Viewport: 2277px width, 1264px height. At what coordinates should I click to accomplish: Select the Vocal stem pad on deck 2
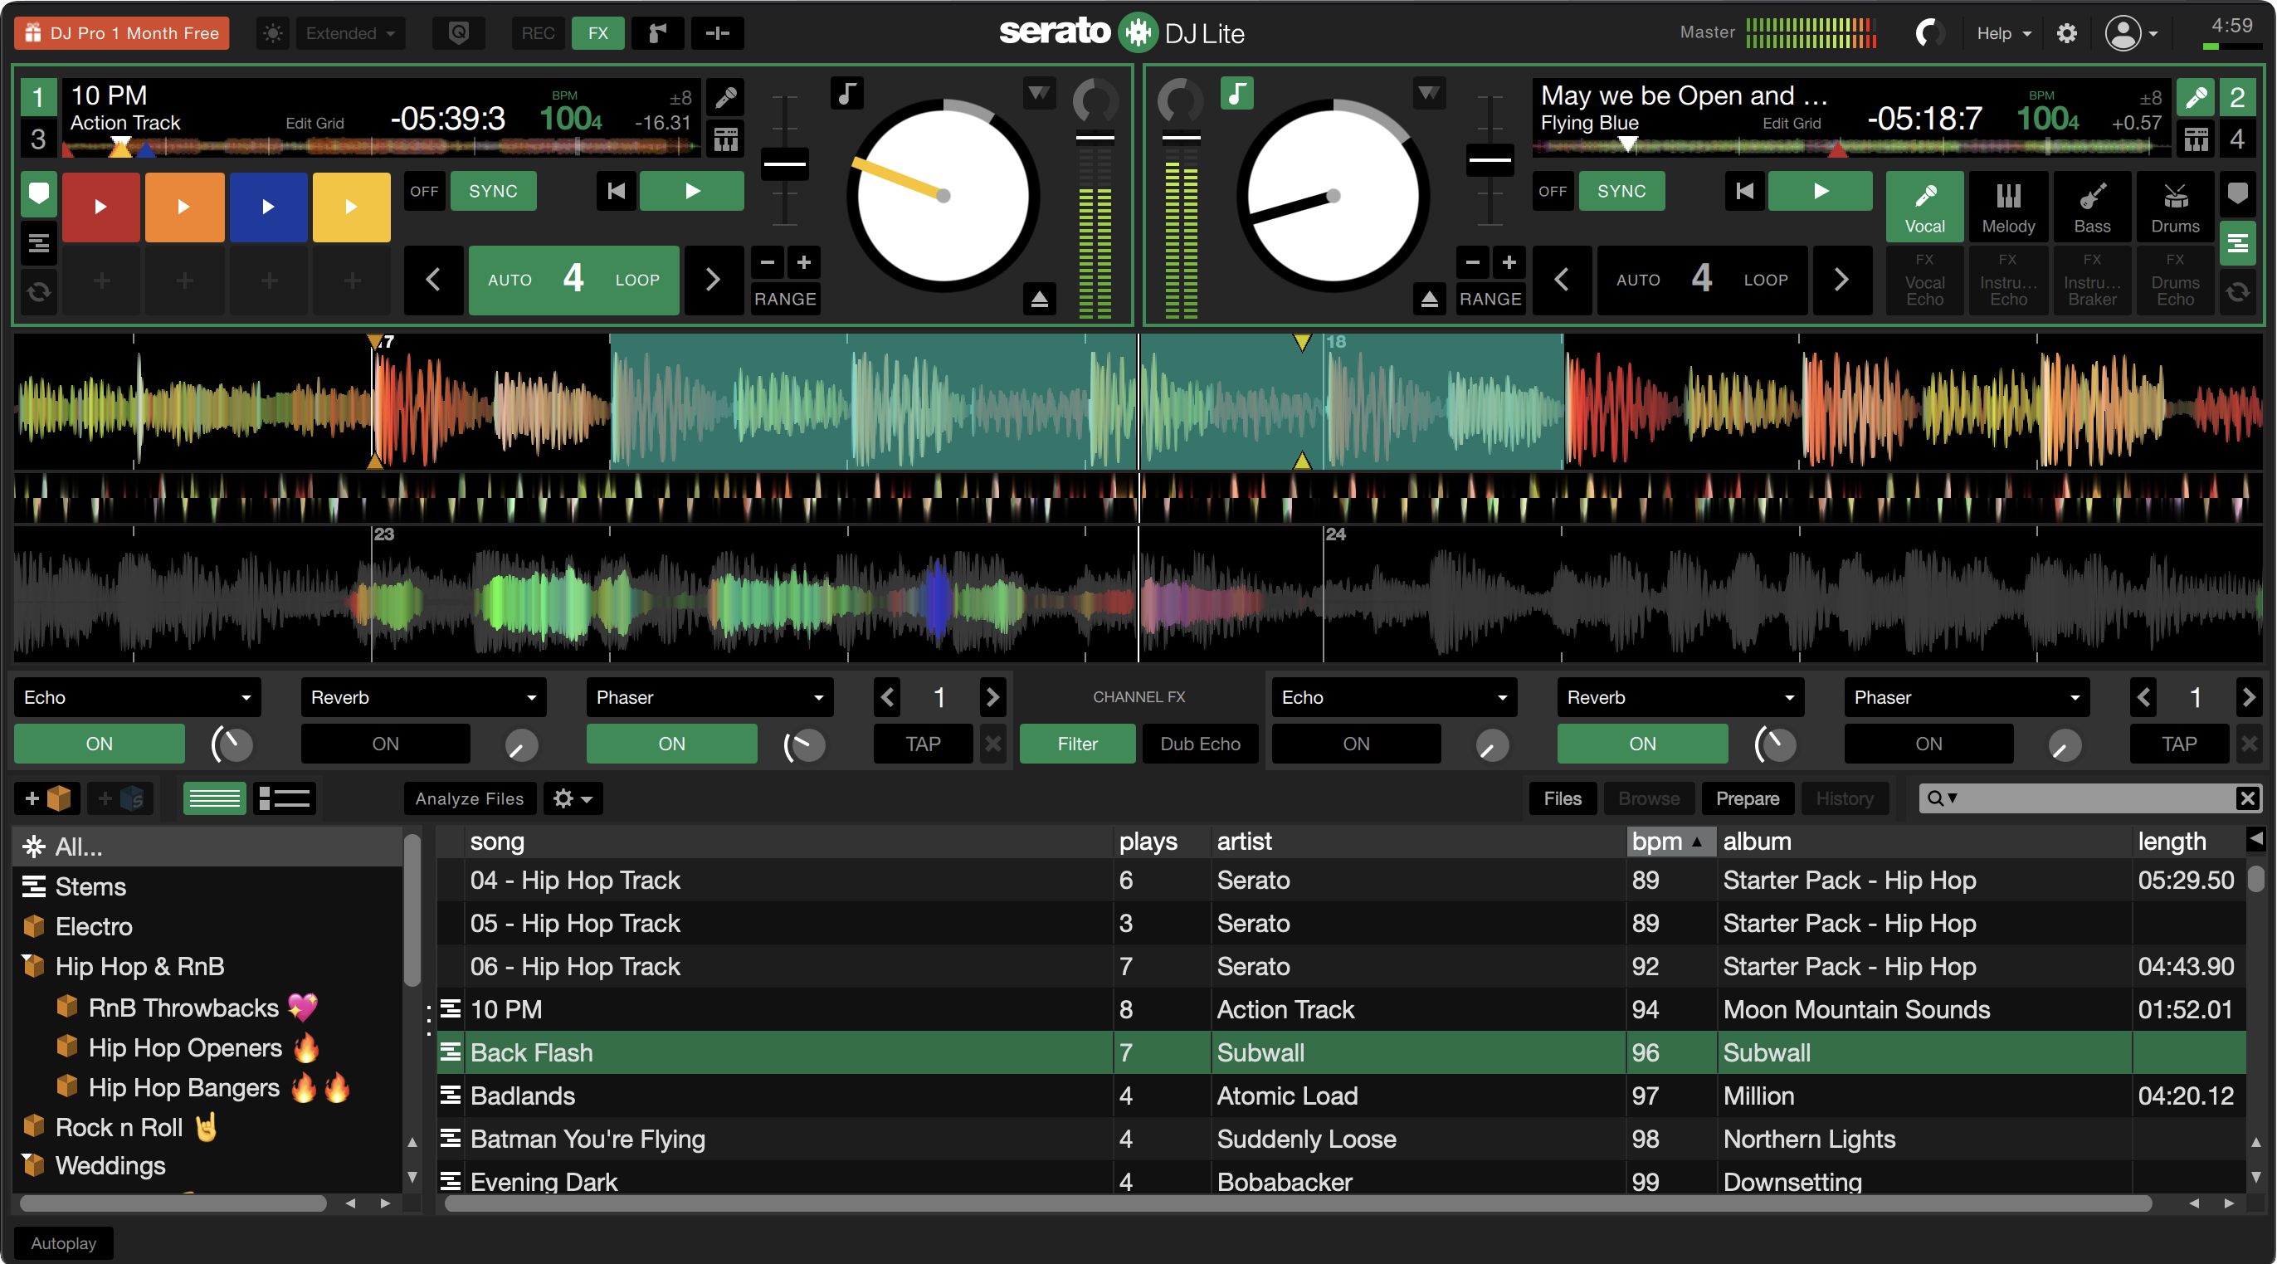click(1924, 206)
